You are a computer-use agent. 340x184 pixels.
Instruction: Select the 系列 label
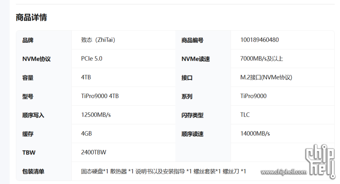click(187, 96)
